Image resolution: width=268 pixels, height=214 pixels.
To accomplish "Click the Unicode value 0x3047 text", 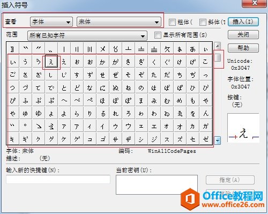I will (x=241, y=68).
